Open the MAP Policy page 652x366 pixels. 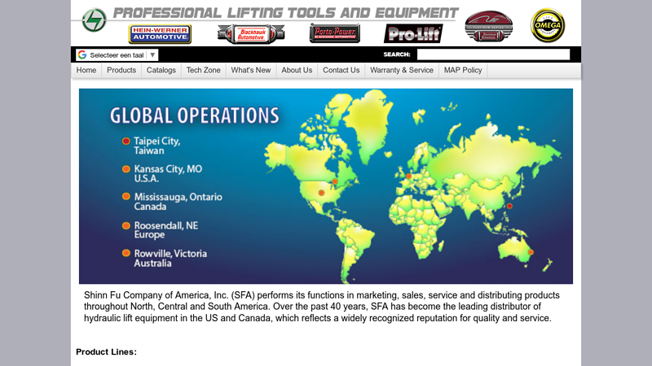pos(463,70)
